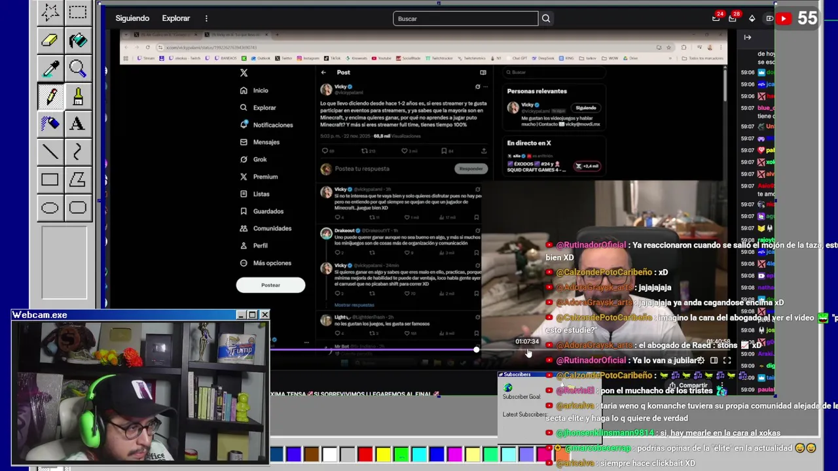The image size is (838, 471).
Task: Reload the page with browser refresh icon
Action: pyautogui.click(x=147, y=47)
